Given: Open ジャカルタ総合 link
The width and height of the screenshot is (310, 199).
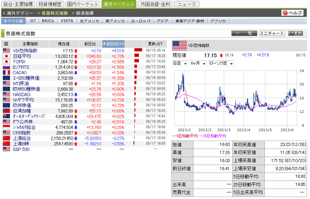Looking at the screenshot, I should tap(24, 127).
